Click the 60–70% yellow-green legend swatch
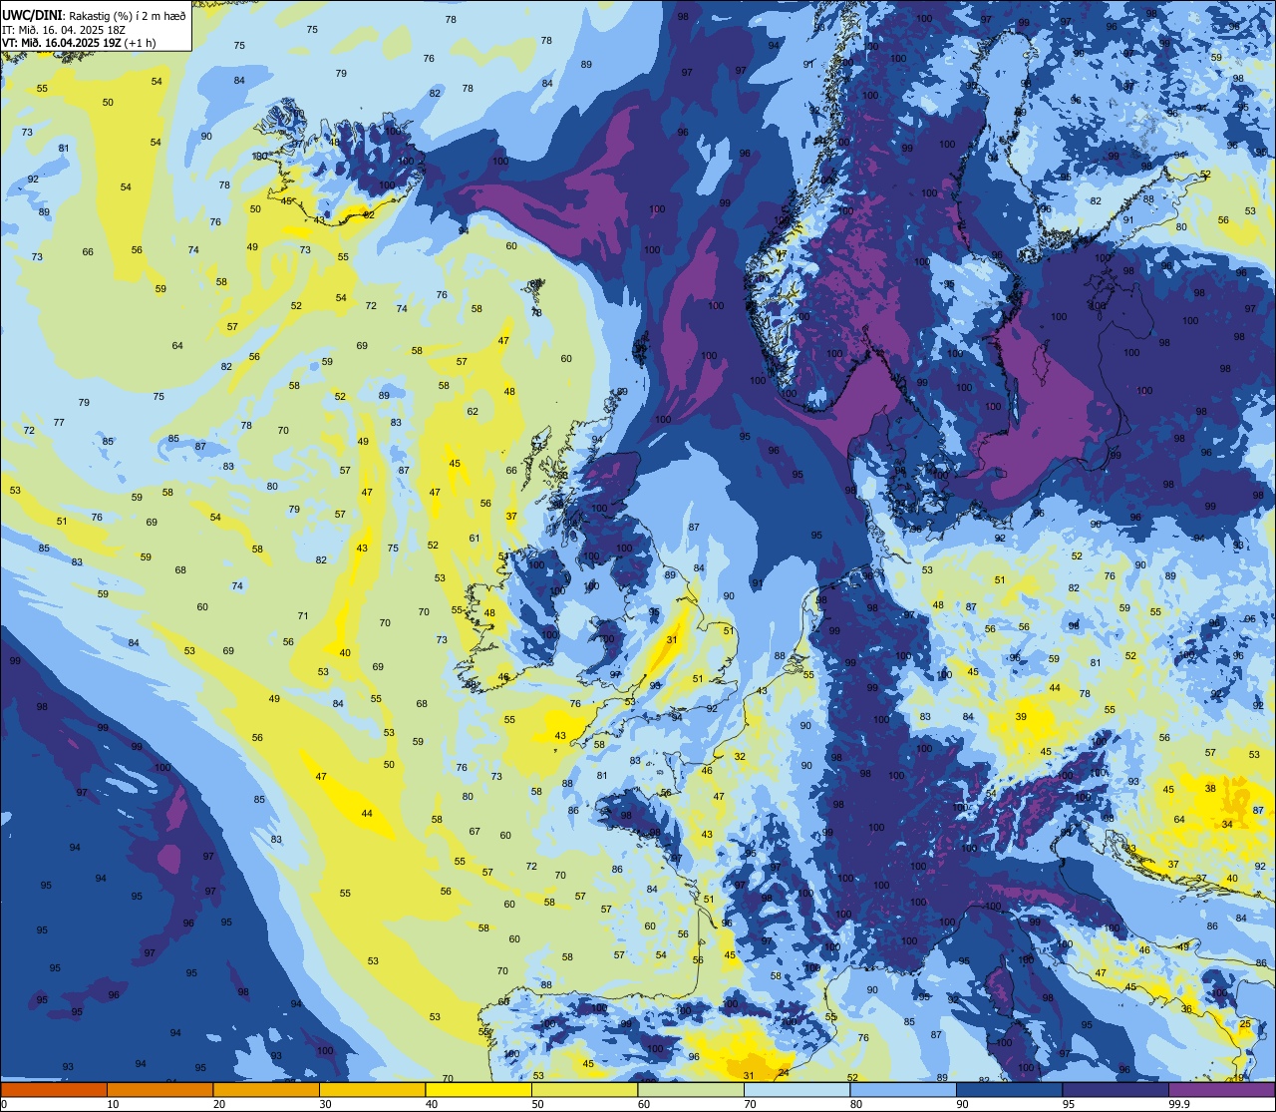 [x=691, y=1089]
